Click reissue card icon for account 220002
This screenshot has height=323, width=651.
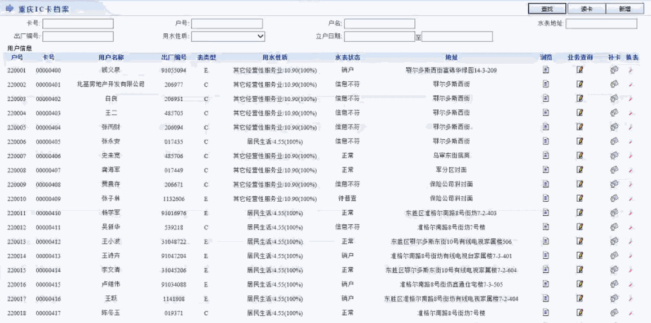[x=614, y=84]
